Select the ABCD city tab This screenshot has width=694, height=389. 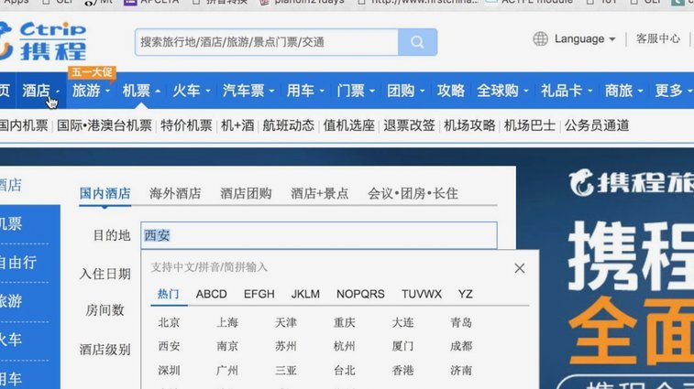coord(212,294)
